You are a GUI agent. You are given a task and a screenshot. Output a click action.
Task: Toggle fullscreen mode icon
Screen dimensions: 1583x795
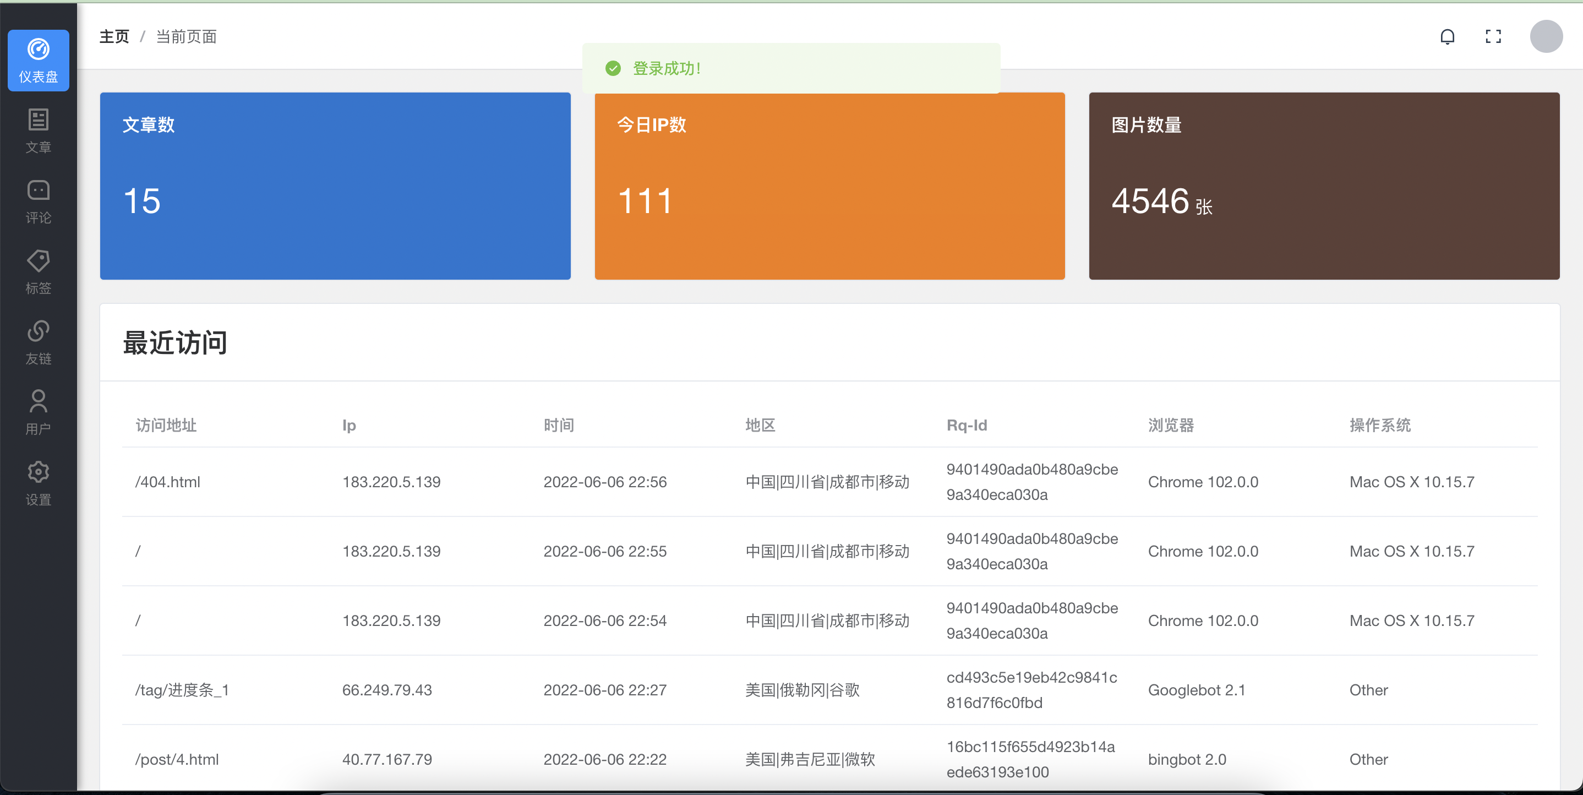pyautogui.click(x=1493, y=37)
